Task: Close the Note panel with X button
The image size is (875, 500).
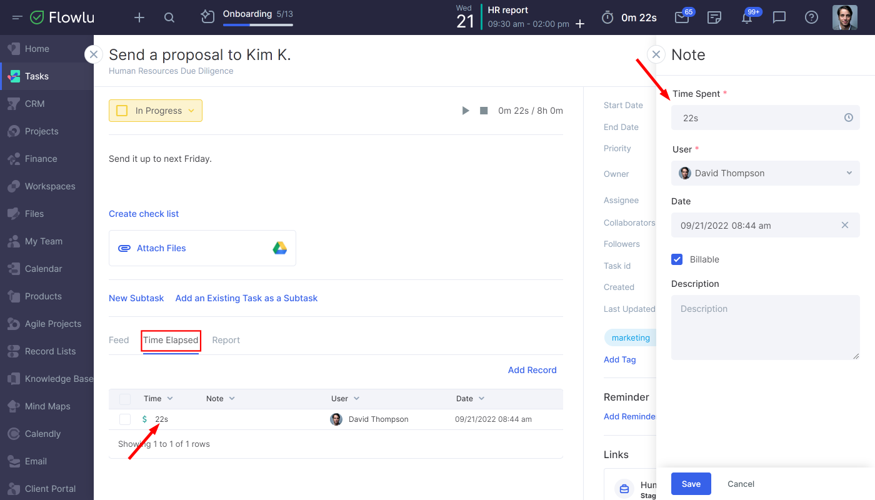Action: [656, 54]
